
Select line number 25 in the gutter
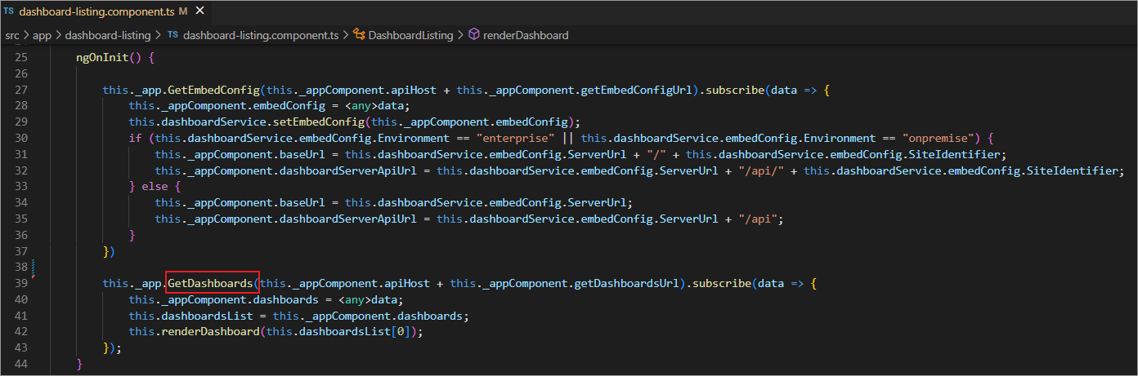click(21, 58)
